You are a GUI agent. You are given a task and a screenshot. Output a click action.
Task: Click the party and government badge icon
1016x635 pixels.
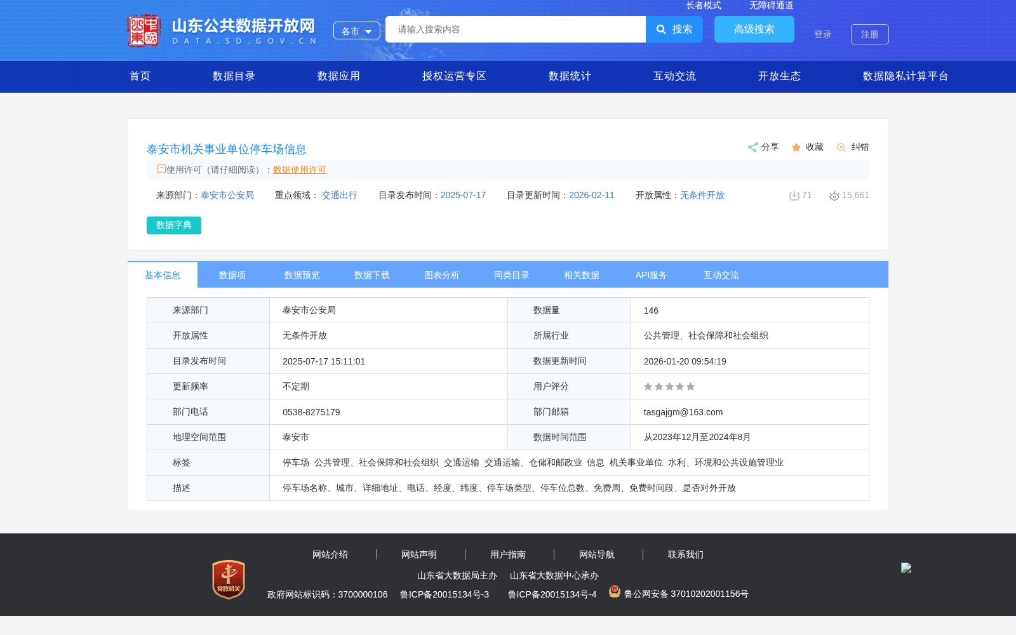(x=229, y=579)
